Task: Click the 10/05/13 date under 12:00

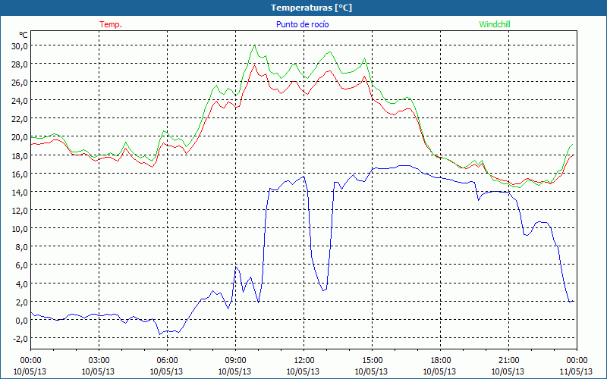Action: pos(303,371)
